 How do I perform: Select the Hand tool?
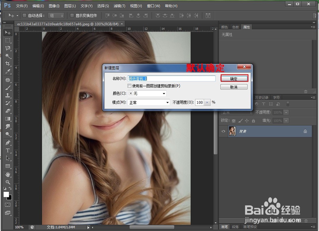click(8, 175)
